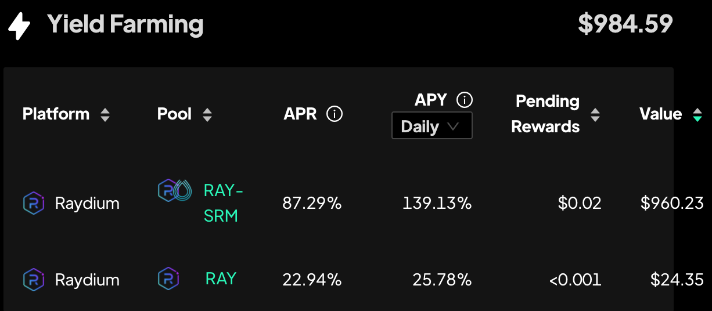Screen dimensions: 712x311
Task: Click Raydium logo in RAY row
Action: (34, 280)
